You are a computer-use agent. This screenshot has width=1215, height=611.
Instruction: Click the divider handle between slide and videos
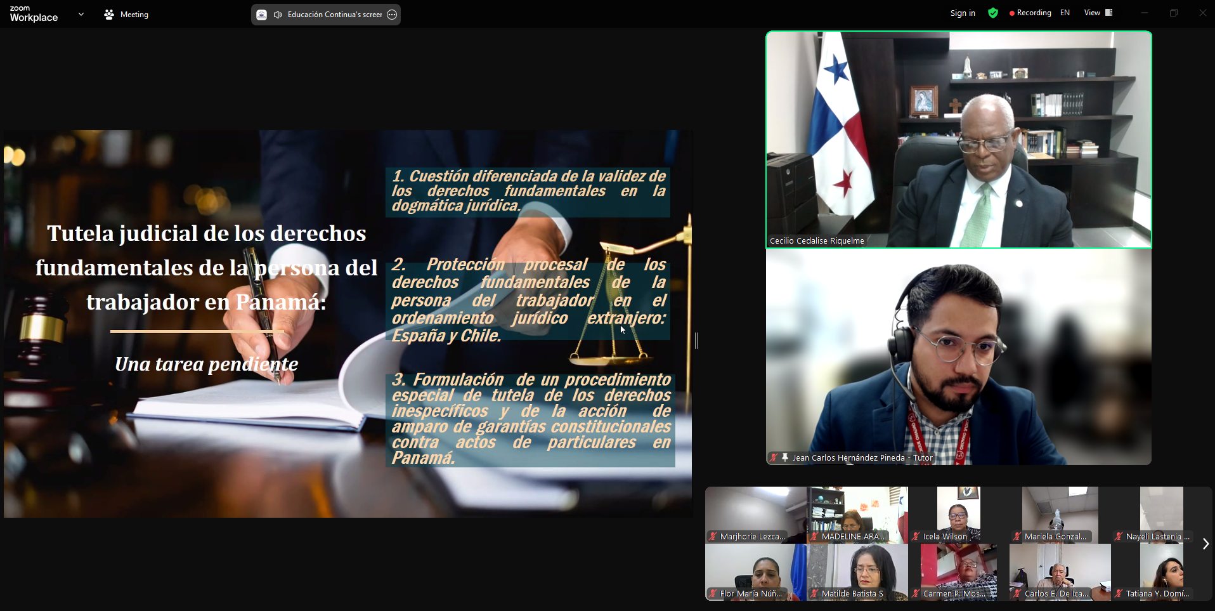(696, 341)
